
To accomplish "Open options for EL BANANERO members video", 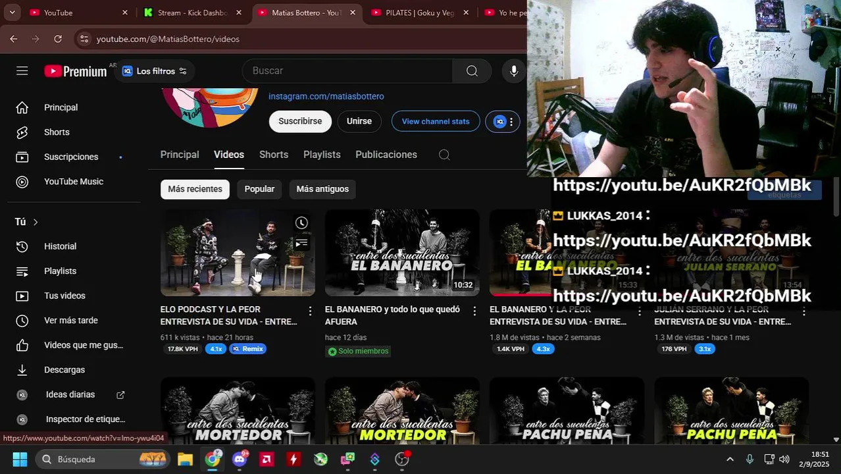I will (474, 311).
